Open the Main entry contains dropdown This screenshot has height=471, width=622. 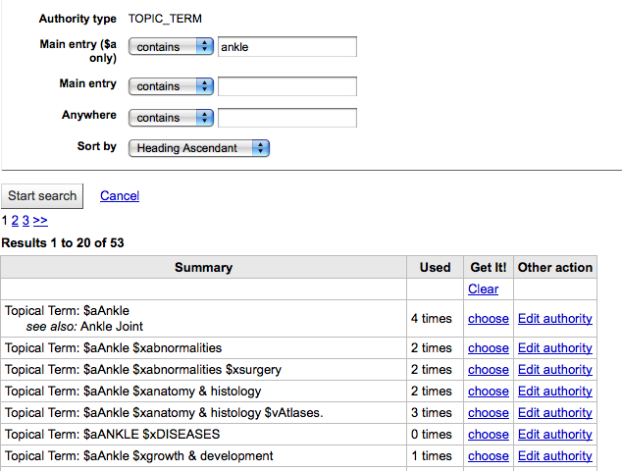(171, 86)
